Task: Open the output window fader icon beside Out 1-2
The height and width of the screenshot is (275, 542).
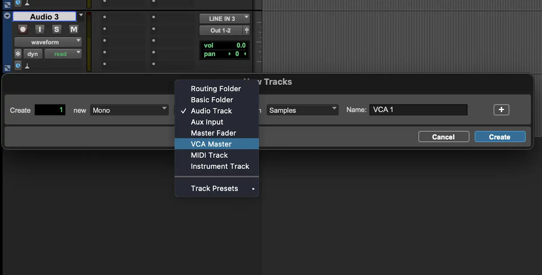Action: pyautogui.click(x=247, y=30)
